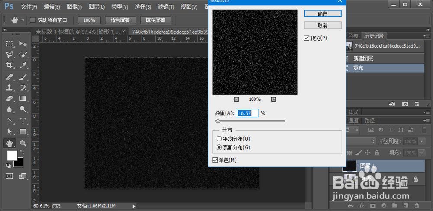
Task: Change screen mode from toolbox
Action: point(23,176)
